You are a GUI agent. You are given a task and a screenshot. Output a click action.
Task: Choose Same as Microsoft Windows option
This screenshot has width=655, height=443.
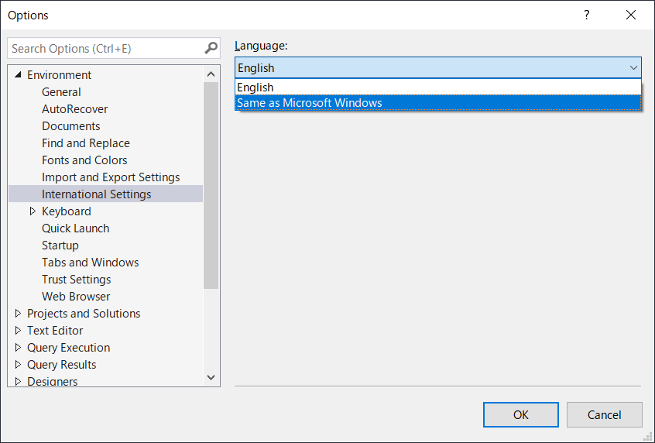[437, 103]
